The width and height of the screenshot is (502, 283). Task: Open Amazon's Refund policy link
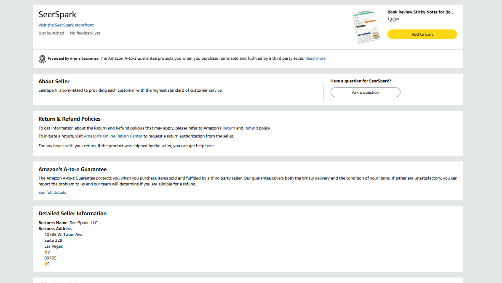tap(251, 128)
